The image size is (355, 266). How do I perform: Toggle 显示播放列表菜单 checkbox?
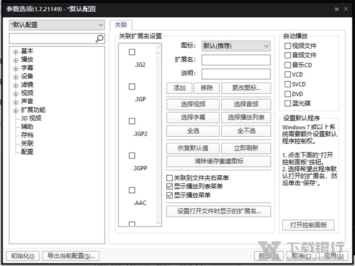coord(170,186)
